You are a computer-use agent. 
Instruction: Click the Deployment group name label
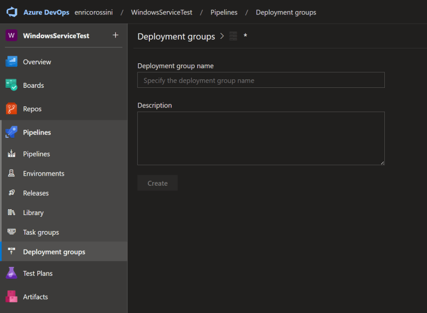[176, 66]
